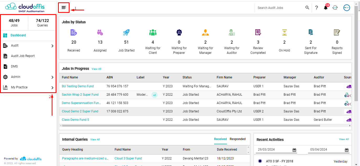Click the Waiting for Client icon
Image resolution: width=360 pixels, height=166 pixels.
tap(153, 32)
